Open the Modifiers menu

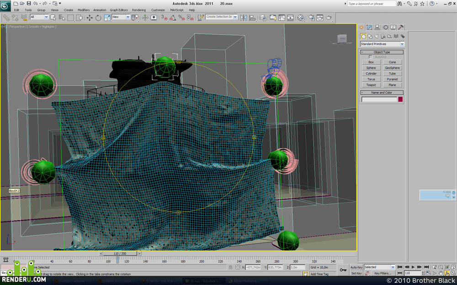pyautogui.click(x=83, y=10)
